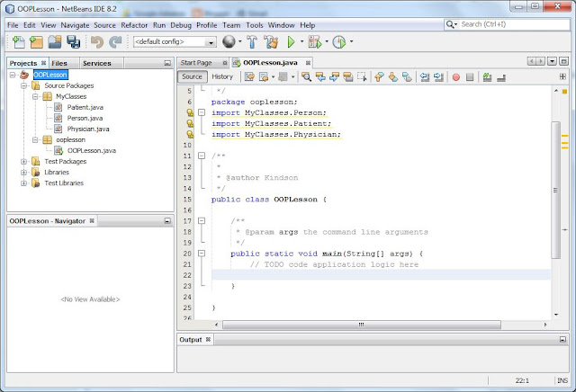Open the File menu
Image resolution: width=576 pixels, height=392 pixels.
(13, 25)
